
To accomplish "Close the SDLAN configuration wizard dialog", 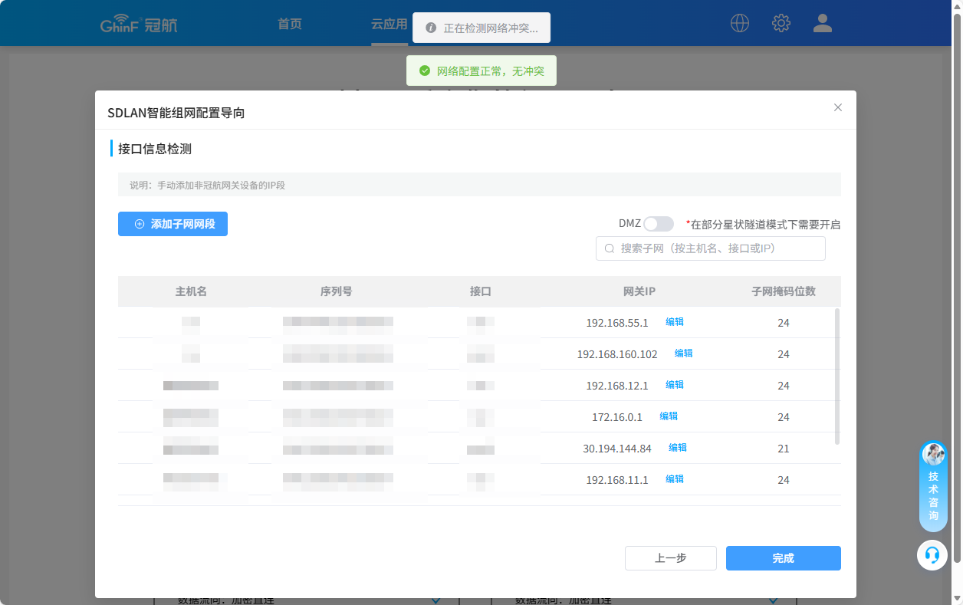I will (838, 107).
